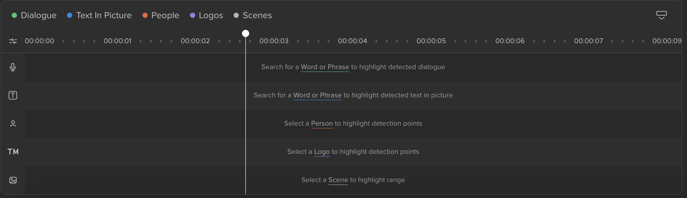The image size is (687, 198).
Task: Jump to 00:00:00 on the time ruler
Action: pyautogui.click(x=40, y=41)
